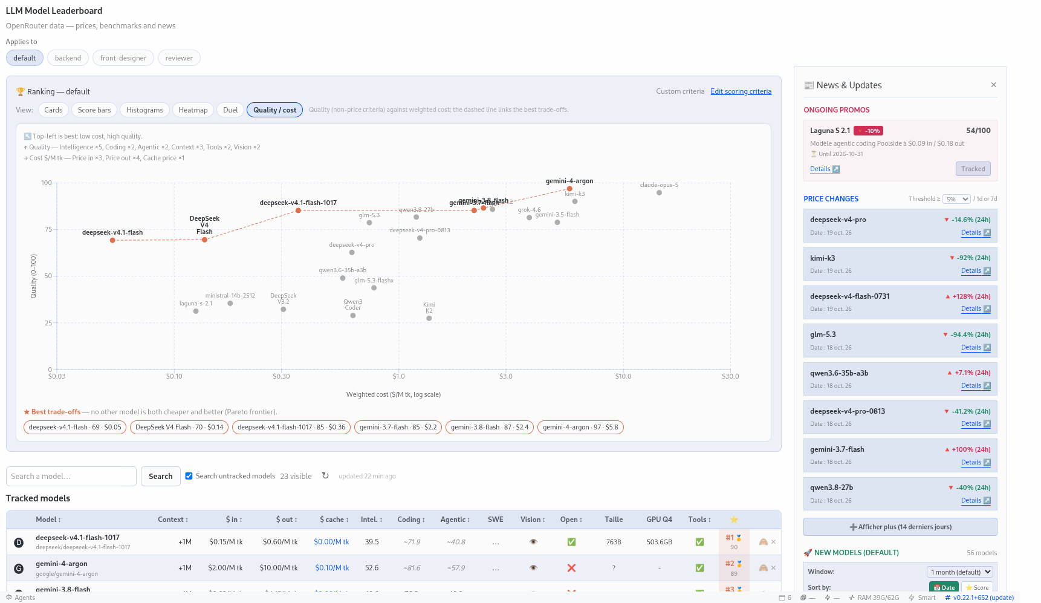This screenshot has height=603, width=1041.
Task: Hide the gemini-4-argon row with the monkey icon
Action: (763, 568)
